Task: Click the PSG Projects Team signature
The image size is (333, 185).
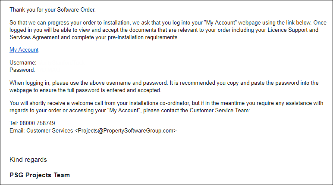Action: [x=40, y=175]
